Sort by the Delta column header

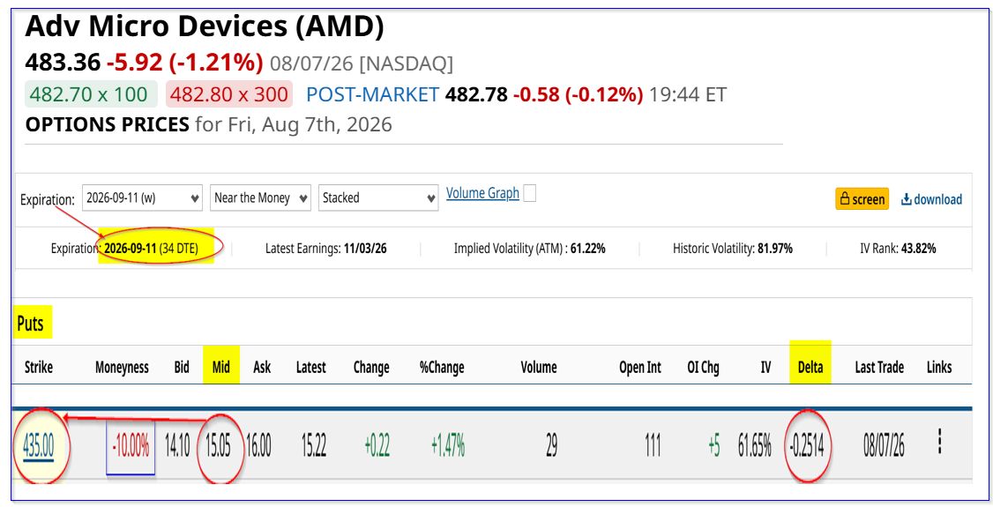point(810,367)
